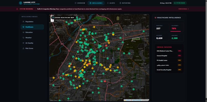Click the System Online status badge
Image resolution: width=207 pixels, height=102 pixels.
[x=180, y=3]
